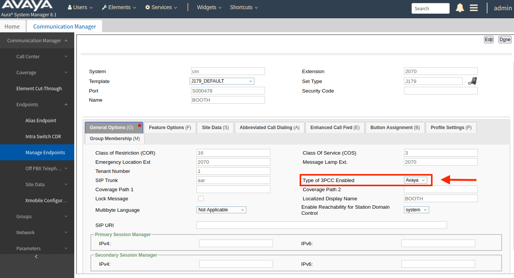Expand the Off PBX Telephony sidebar item
This screenshot has height=278, width=514.
37,168
